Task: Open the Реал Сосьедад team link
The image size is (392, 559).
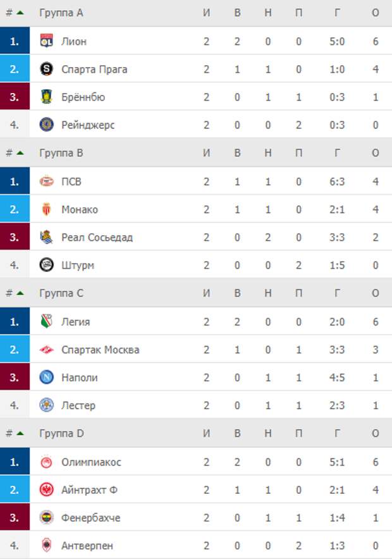Action: [97, 237]
